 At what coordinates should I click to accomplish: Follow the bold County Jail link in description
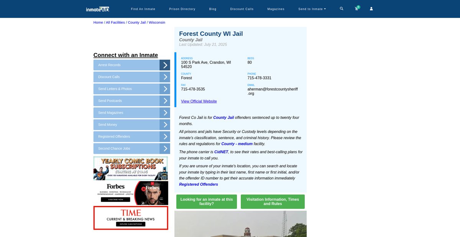223,118
